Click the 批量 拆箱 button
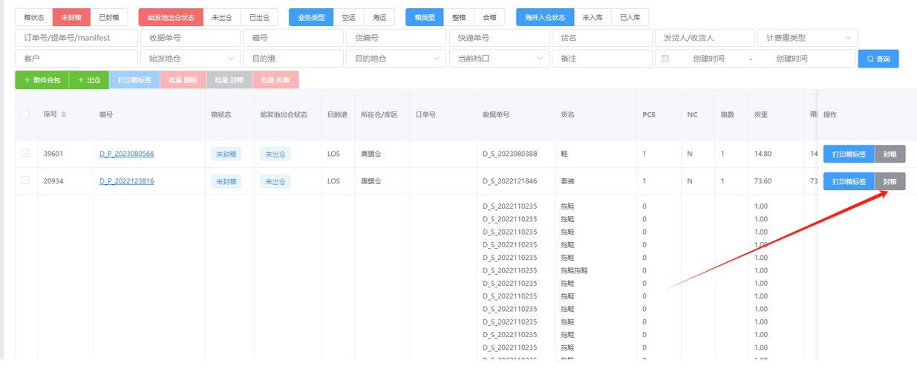917x378 pixels. pyautogui.click(x=275, y=80)
